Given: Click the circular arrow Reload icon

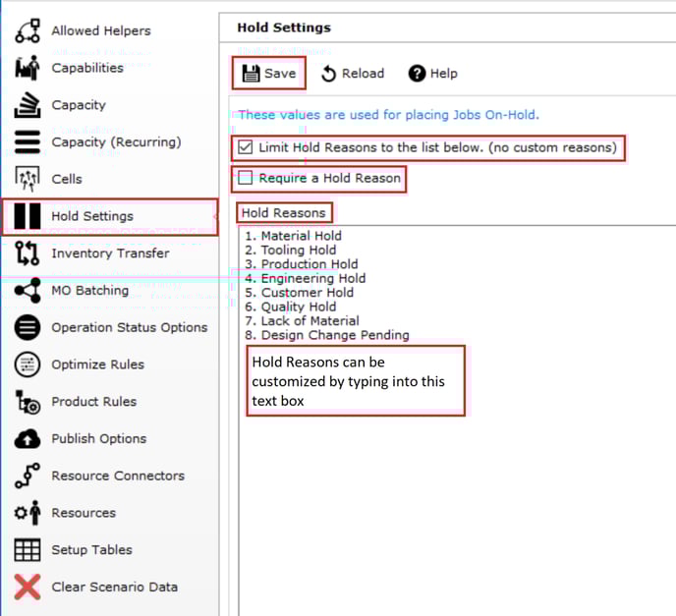Looking at the screenshot, I should pos(328,74).
